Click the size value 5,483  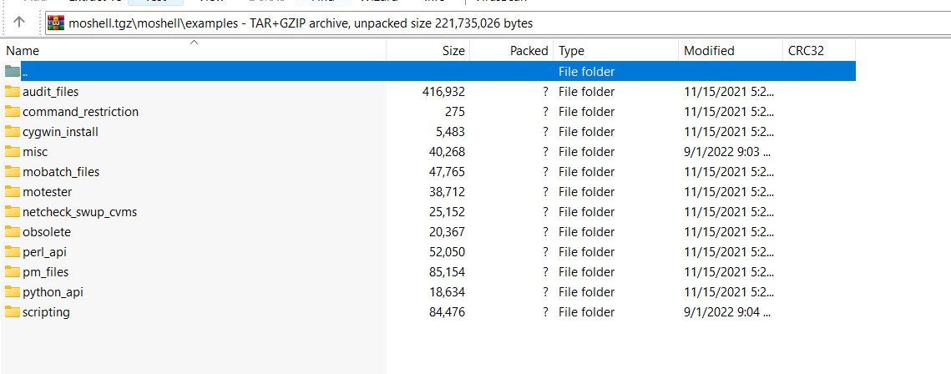click(449, 132)
